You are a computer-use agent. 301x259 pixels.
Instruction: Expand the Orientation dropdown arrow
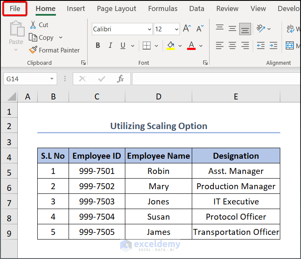269,29
